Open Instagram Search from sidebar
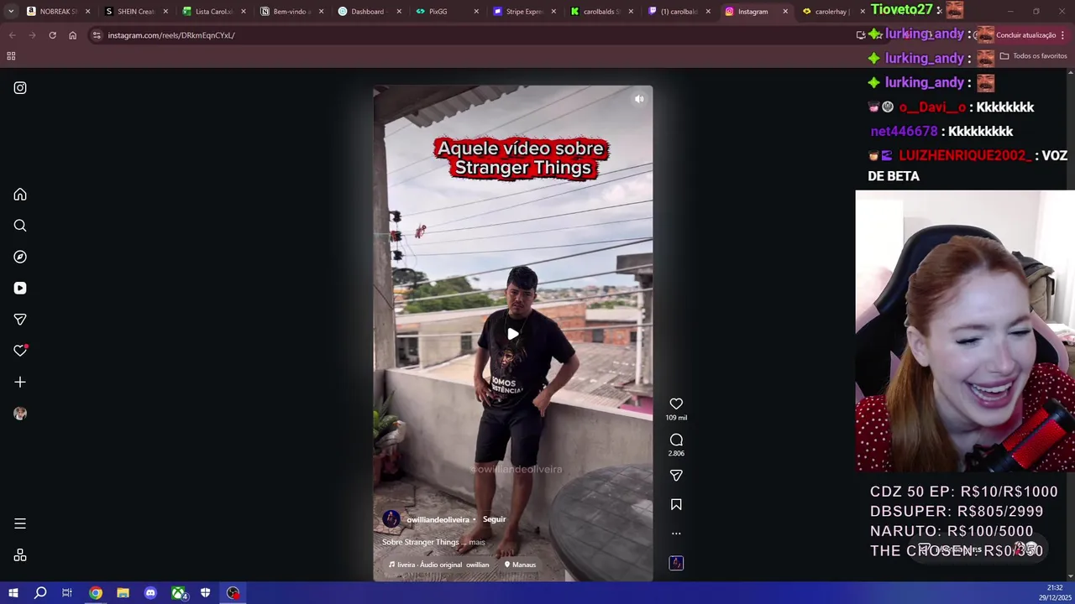Image resolution: width=1075 pixels, height=604 pixels. [x=20, y=226]
